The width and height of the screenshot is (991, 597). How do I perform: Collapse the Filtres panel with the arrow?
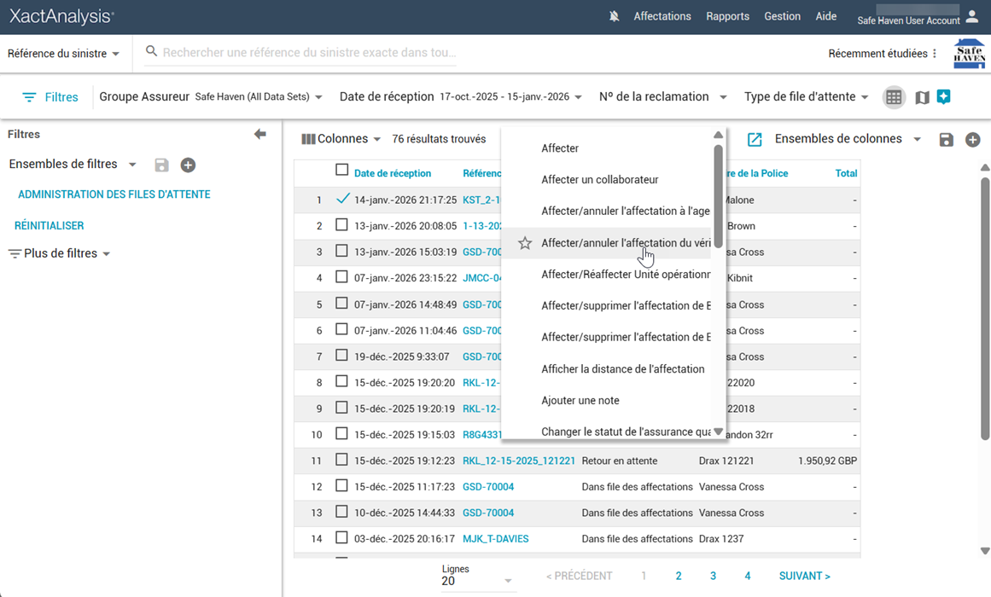coord(260,134)
